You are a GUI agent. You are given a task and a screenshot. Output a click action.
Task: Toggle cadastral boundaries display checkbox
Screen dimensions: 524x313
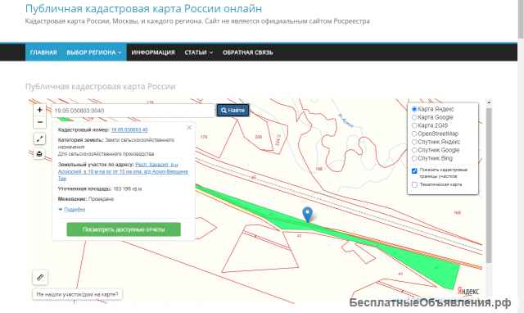pyautogui.click(x=415, y=171)
